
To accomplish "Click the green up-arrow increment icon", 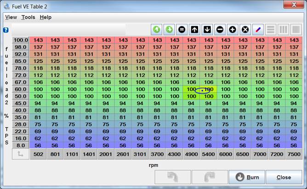I will [x=157, y=29].
